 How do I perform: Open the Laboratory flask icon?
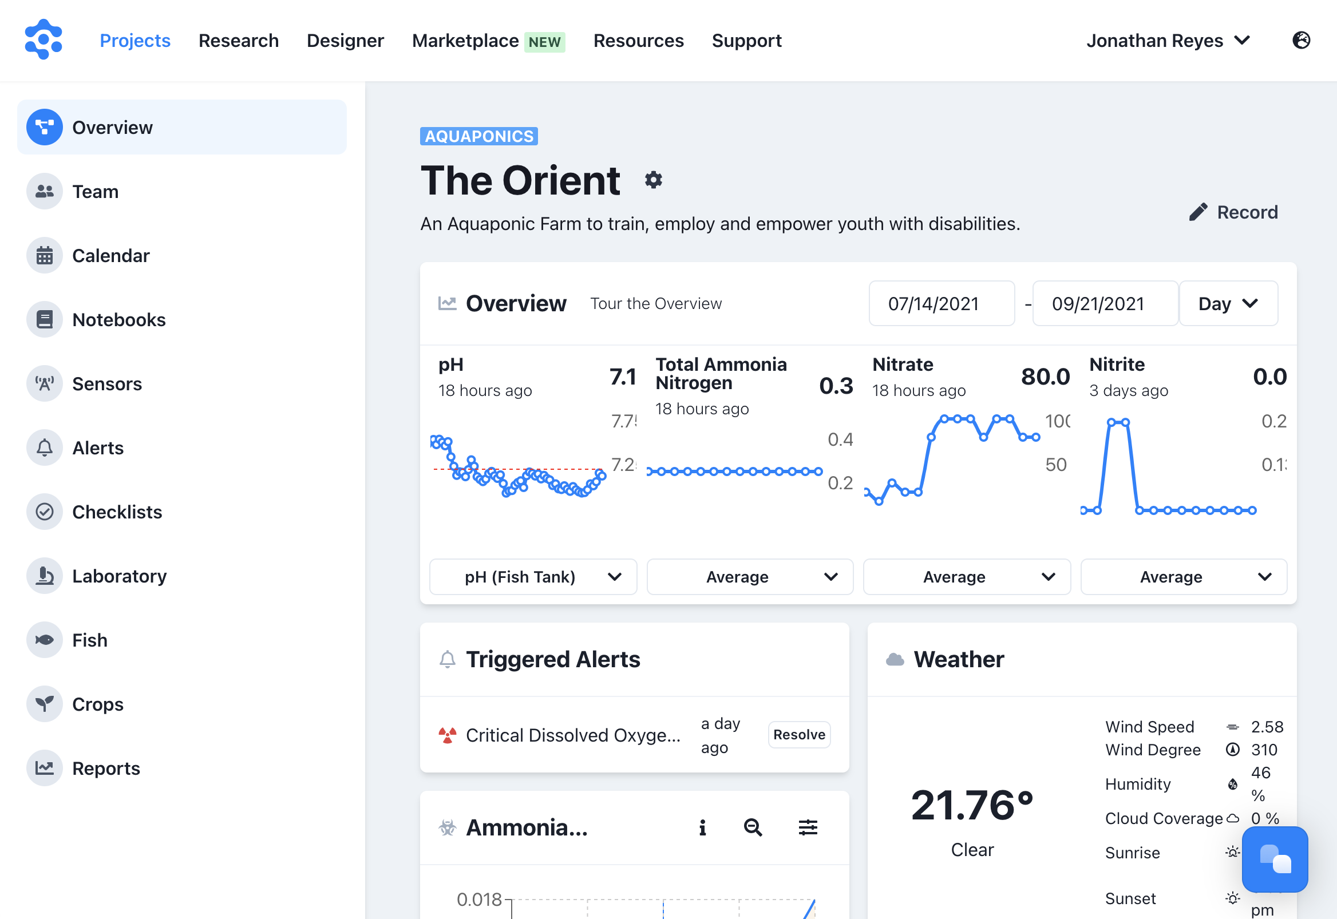[x=44, y=576]
